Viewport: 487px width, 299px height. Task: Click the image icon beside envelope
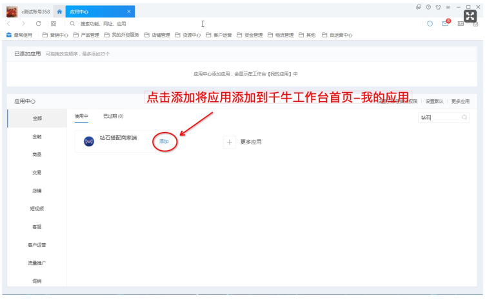461,24
